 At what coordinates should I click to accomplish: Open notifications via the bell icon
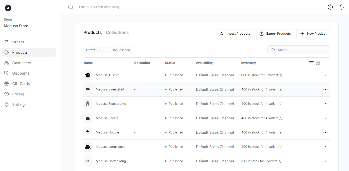tap(341, 7)
